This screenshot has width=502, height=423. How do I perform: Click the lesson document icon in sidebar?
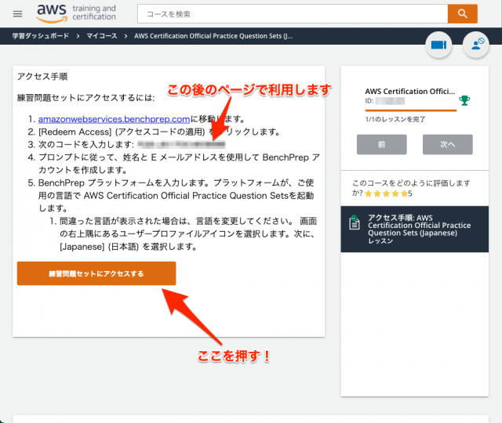[354, 222]
